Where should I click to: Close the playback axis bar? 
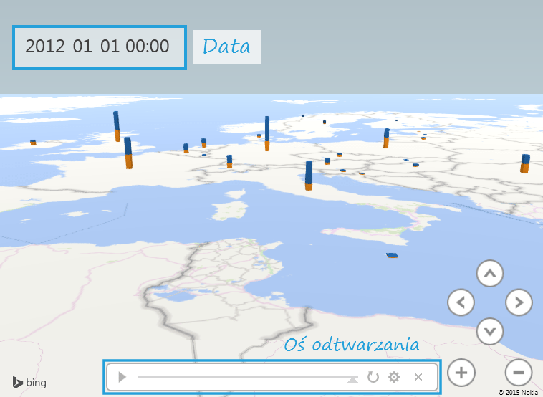pyautogui.click(x=418, y=377)
